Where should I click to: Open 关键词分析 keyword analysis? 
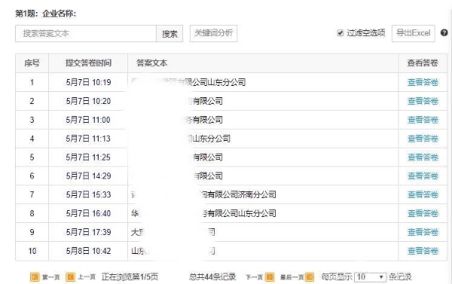213,33
